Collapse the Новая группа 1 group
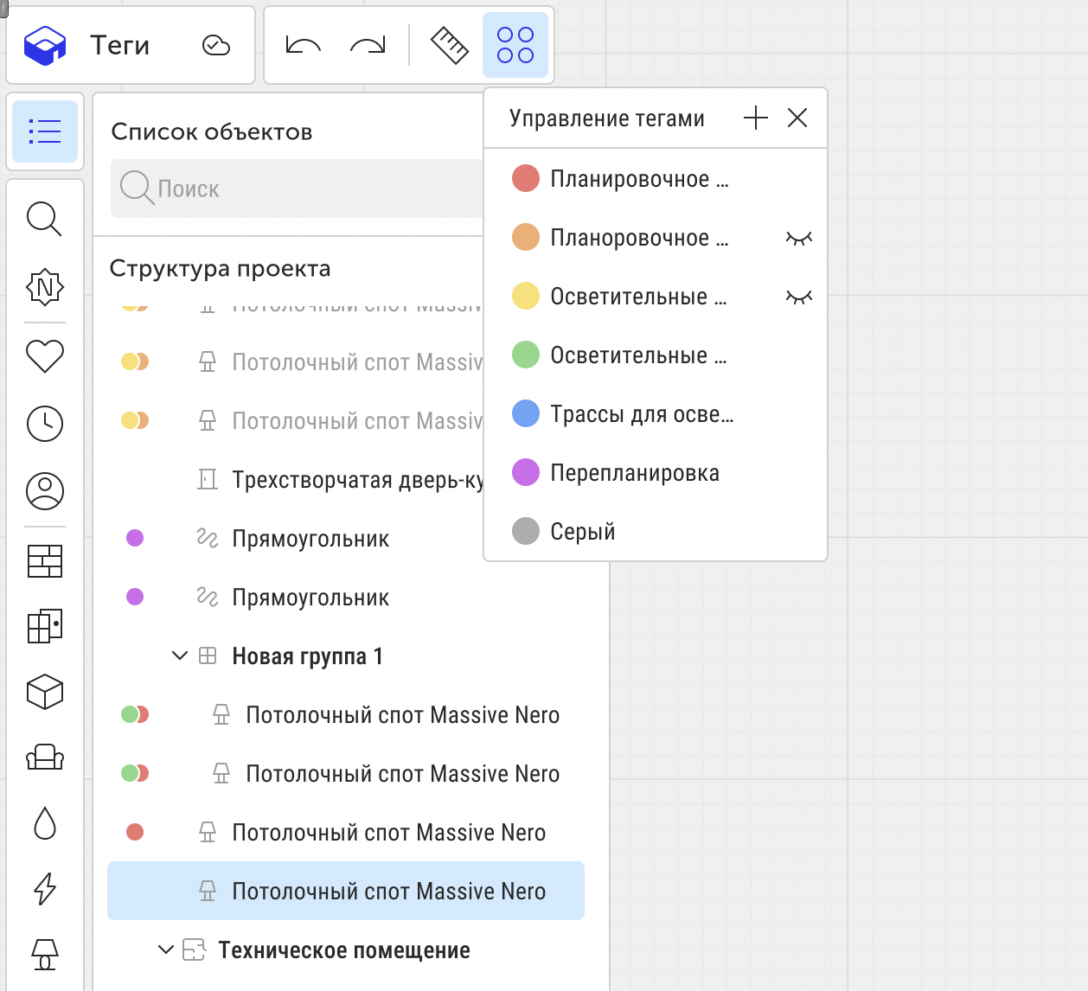 [x=180, y=656]
